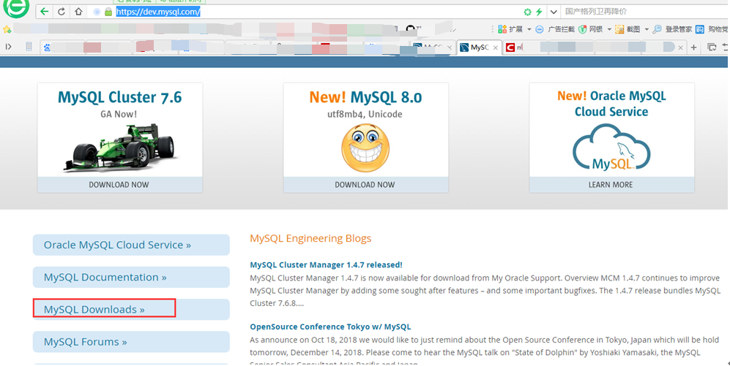Viewport: 730px width, 366px height.
Task: Click the 截图 screenshot icon
Action: click(x=619, y=29)
